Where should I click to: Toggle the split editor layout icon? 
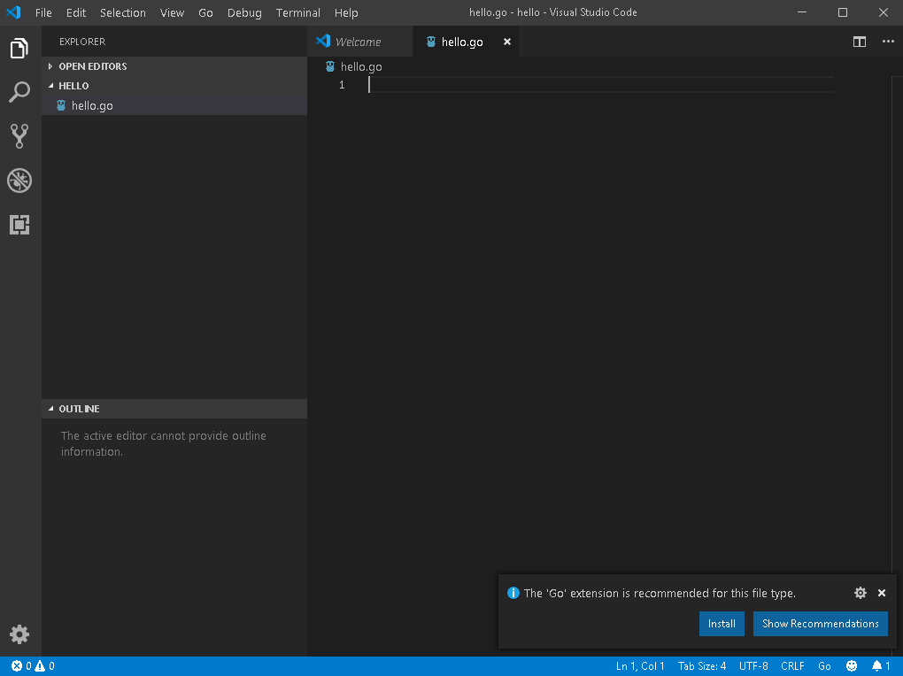(859, 42)
